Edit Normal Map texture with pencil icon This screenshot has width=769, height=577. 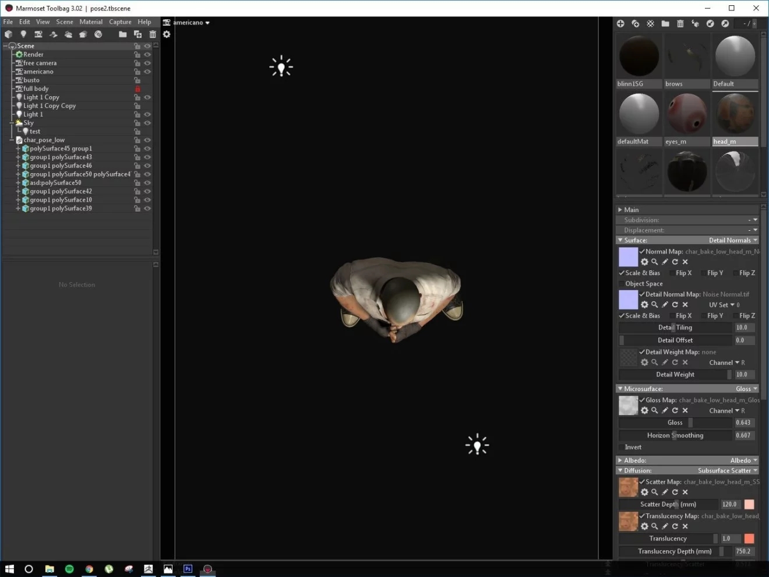tap(665, 262)
